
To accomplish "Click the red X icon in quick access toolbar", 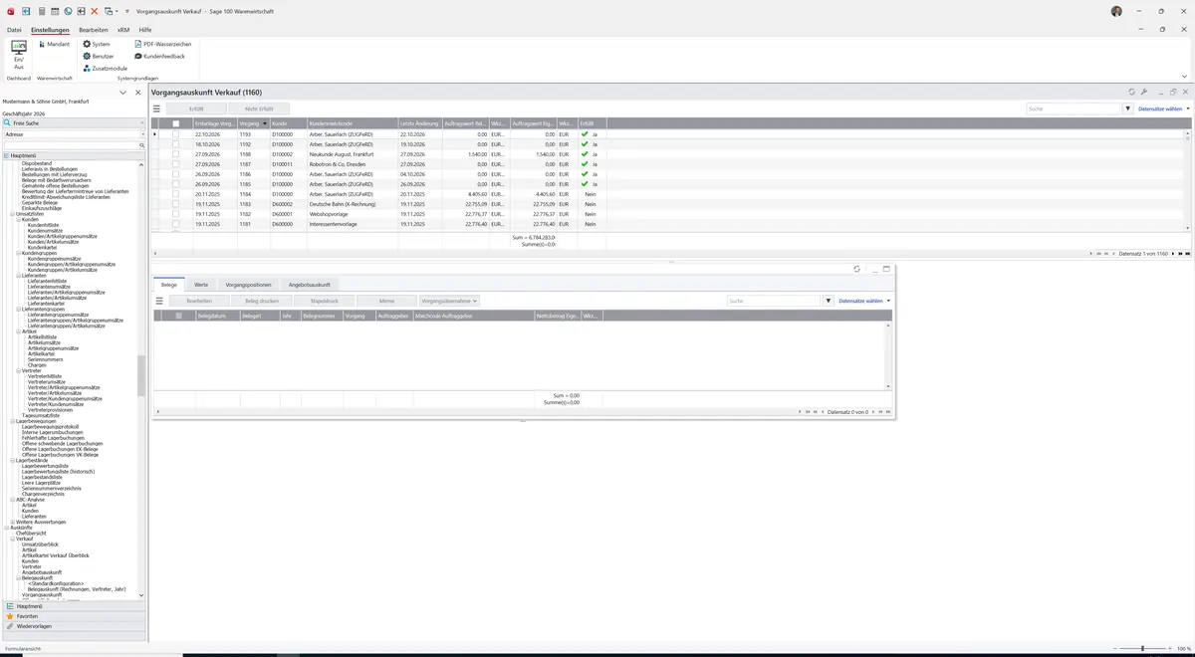I will click(95, 11).
